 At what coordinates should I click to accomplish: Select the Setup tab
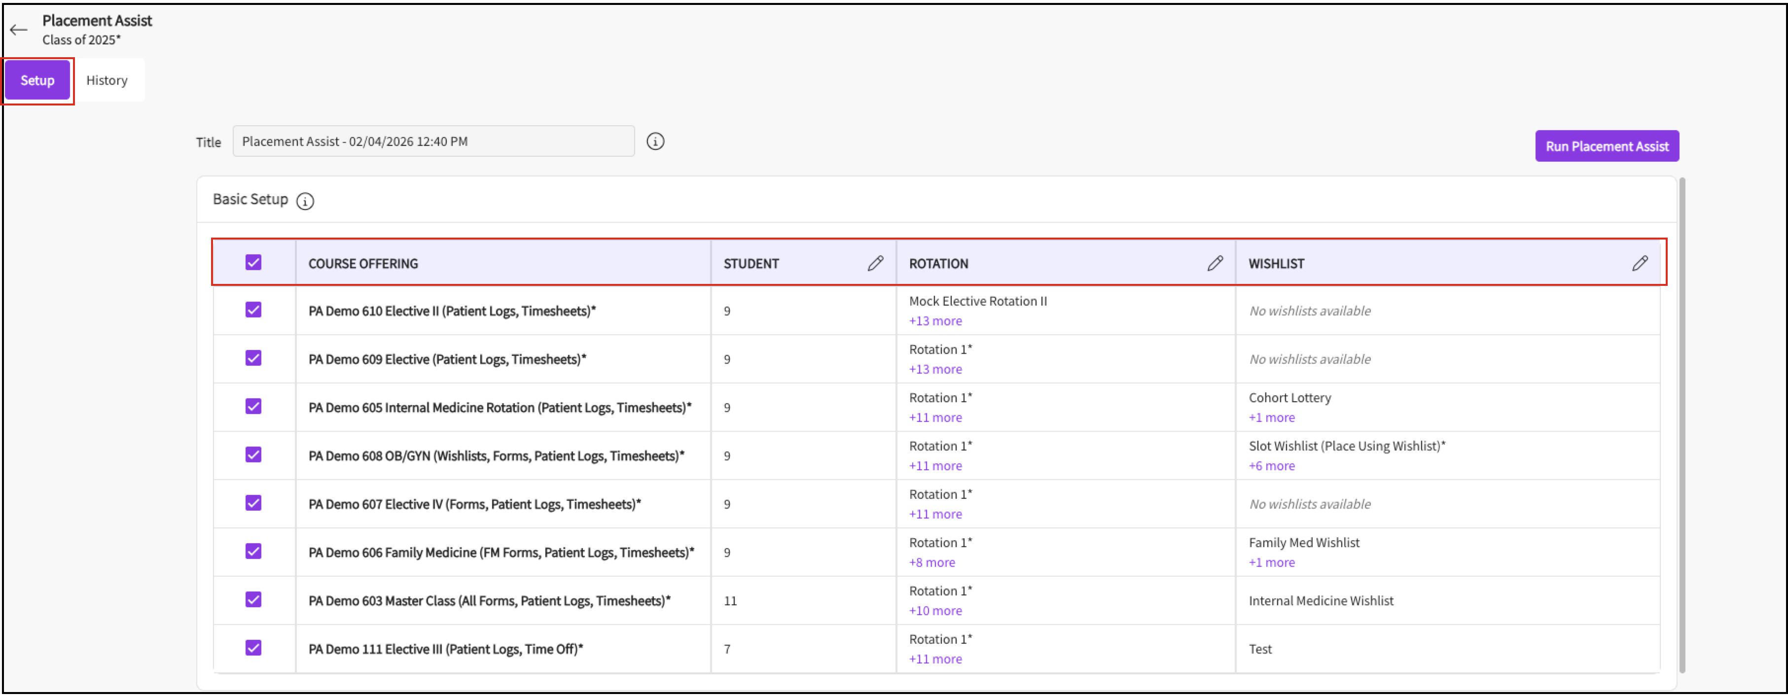[37, 80]
